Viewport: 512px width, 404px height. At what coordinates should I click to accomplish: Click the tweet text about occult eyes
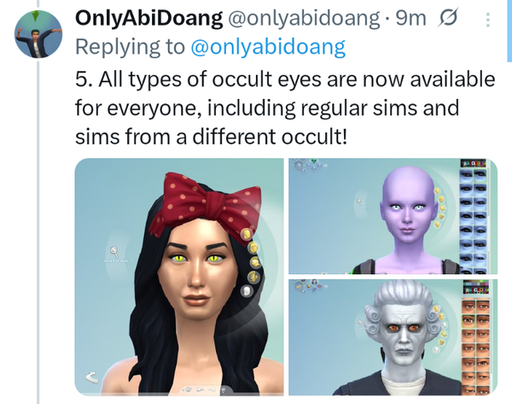[x=285, y=108]
